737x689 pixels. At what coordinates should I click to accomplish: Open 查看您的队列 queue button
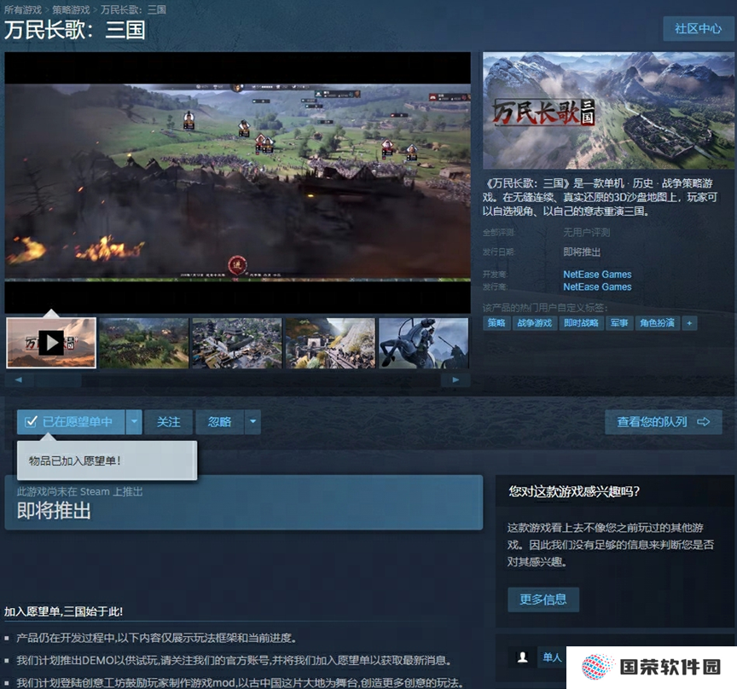[x=663, y=421]
